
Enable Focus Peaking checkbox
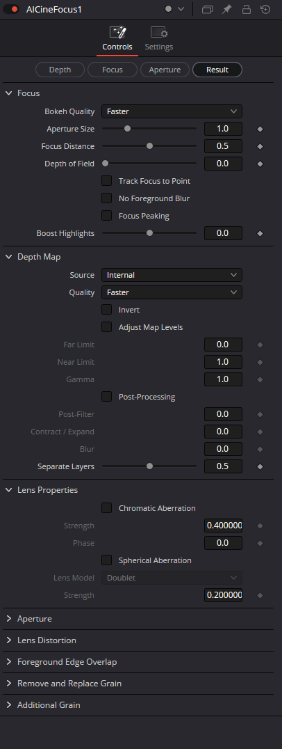click(107, 216)
